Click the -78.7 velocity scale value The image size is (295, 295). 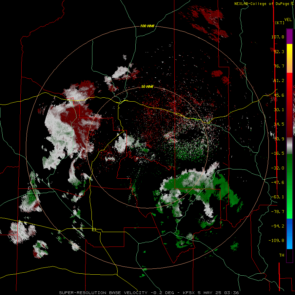pos(278,212)
